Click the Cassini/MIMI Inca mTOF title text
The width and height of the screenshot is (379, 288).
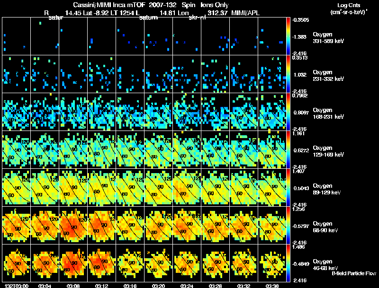pyautogui.click(x=109, y=5)
